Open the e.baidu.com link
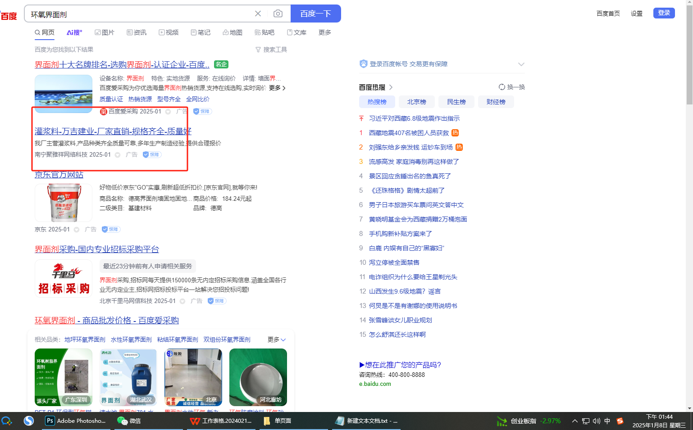 375,384
